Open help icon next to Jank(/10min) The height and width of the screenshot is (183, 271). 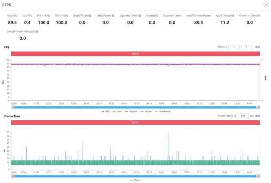click(113, 16)
